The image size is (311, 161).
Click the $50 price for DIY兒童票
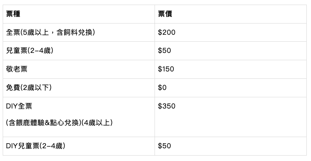point(164,146)
